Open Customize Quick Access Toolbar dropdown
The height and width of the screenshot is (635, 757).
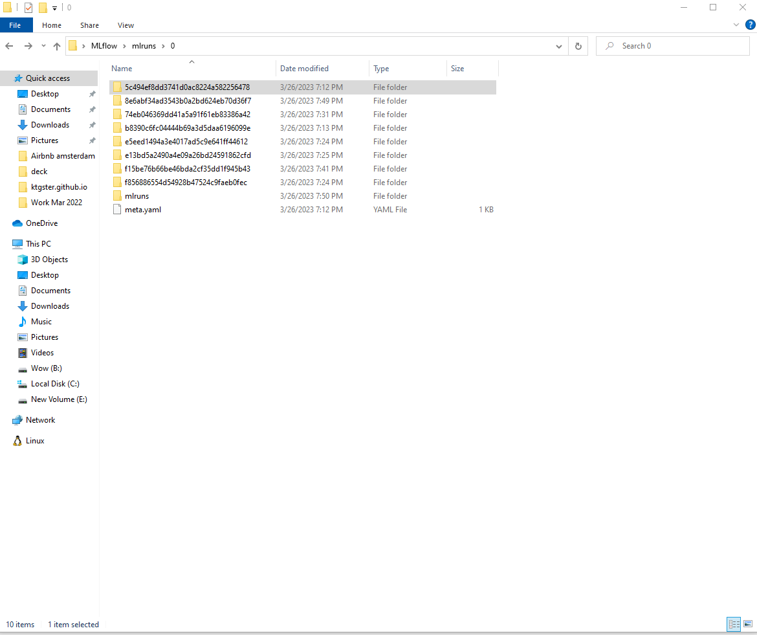click(x=54, y=8)
